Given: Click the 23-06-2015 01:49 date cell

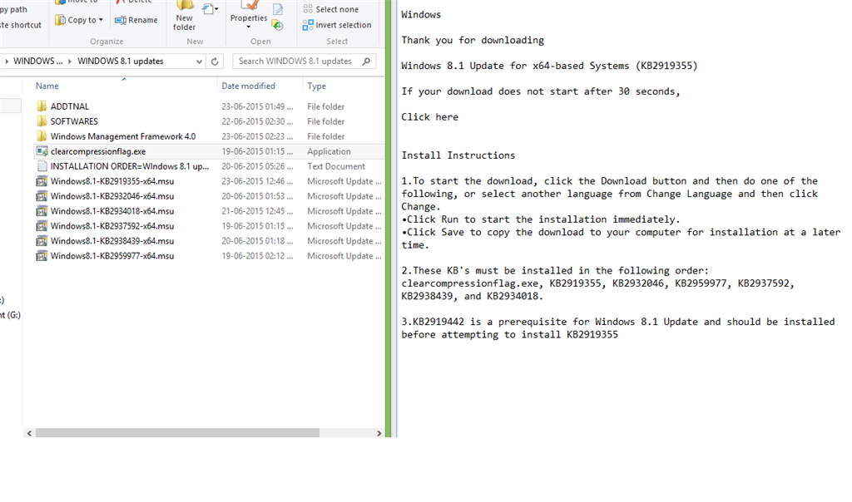Looking at the screenshot, I should click(257, 106).
